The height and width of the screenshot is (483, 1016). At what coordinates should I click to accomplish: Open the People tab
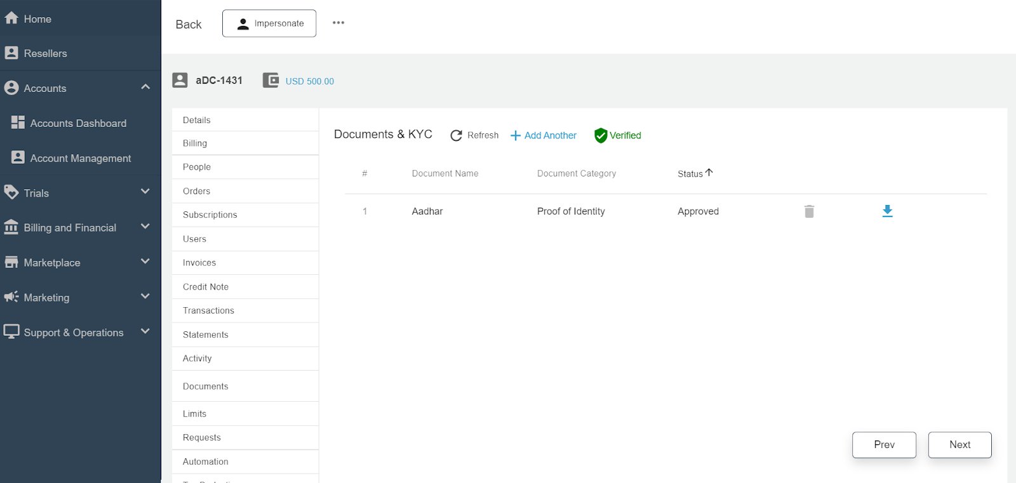pyautogui.click(x=245, y=167)
